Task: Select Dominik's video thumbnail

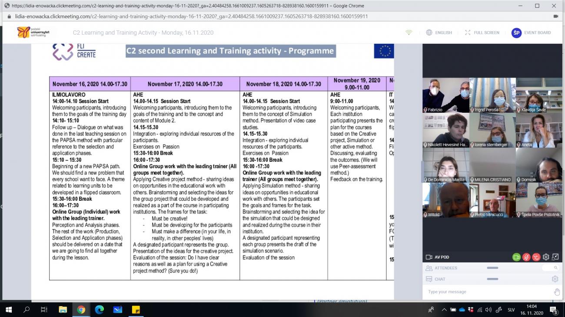Action: click(539, 165)
